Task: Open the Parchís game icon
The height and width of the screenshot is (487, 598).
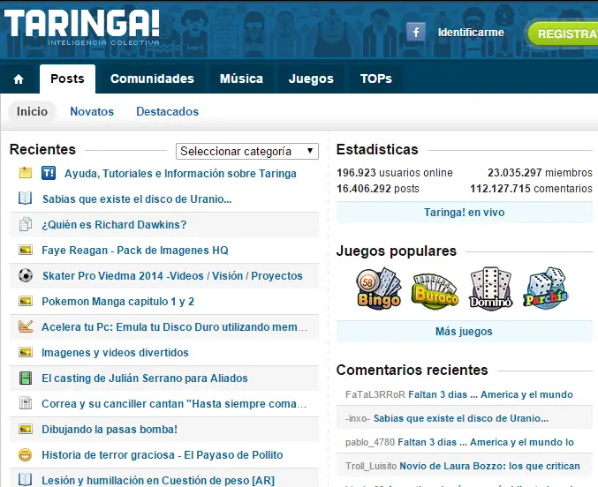Action: (545, 288)
